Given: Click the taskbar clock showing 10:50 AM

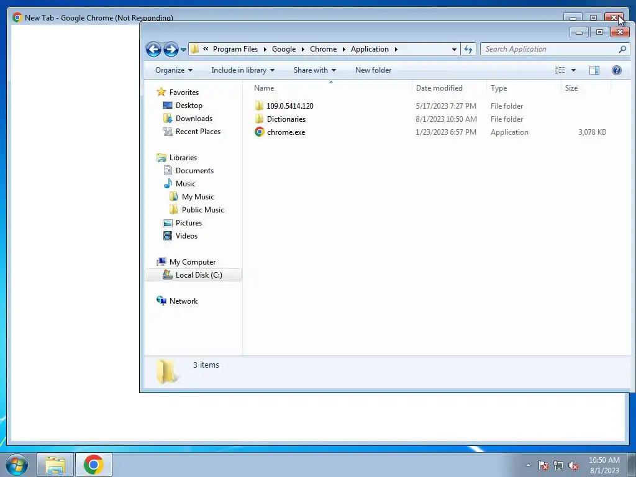Looking at the screenshot, I should pyautogui.click(x=604, y=465).
